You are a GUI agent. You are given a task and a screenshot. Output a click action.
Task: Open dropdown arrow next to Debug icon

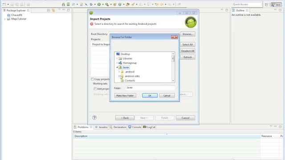(95, 4)
